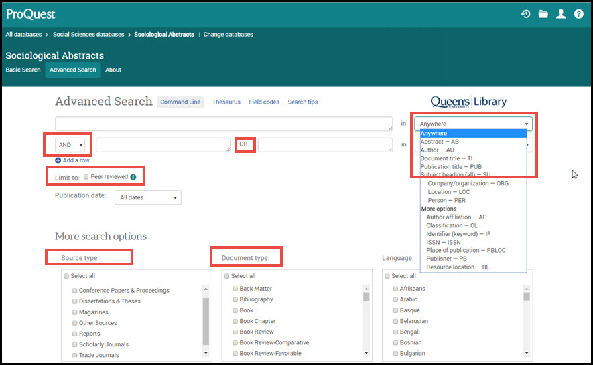Click in the first search text box

coord(224,124)
